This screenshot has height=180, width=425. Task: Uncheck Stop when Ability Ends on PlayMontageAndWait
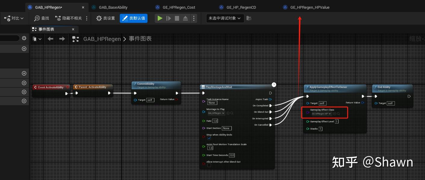point(209,138)
